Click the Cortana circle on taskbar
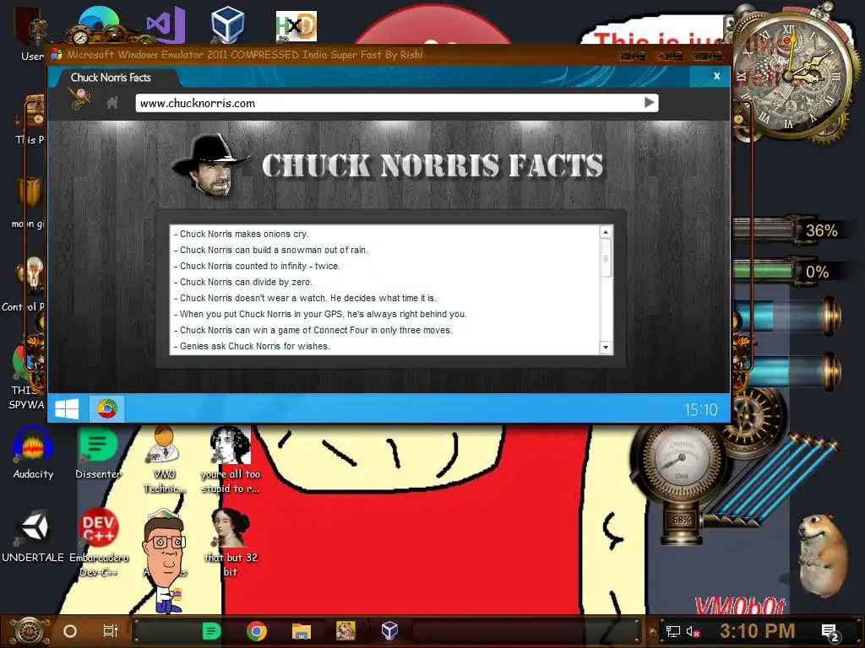The image size is (865, 648). 70,631
